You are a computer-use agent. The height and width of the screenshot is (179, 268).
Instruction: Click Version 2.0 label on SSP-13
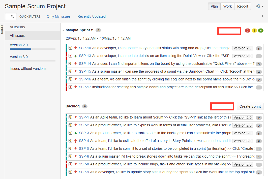[x=243, y=56]
